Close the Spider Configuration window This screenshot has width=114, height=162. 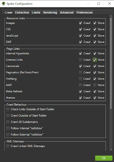click(110, 3)
